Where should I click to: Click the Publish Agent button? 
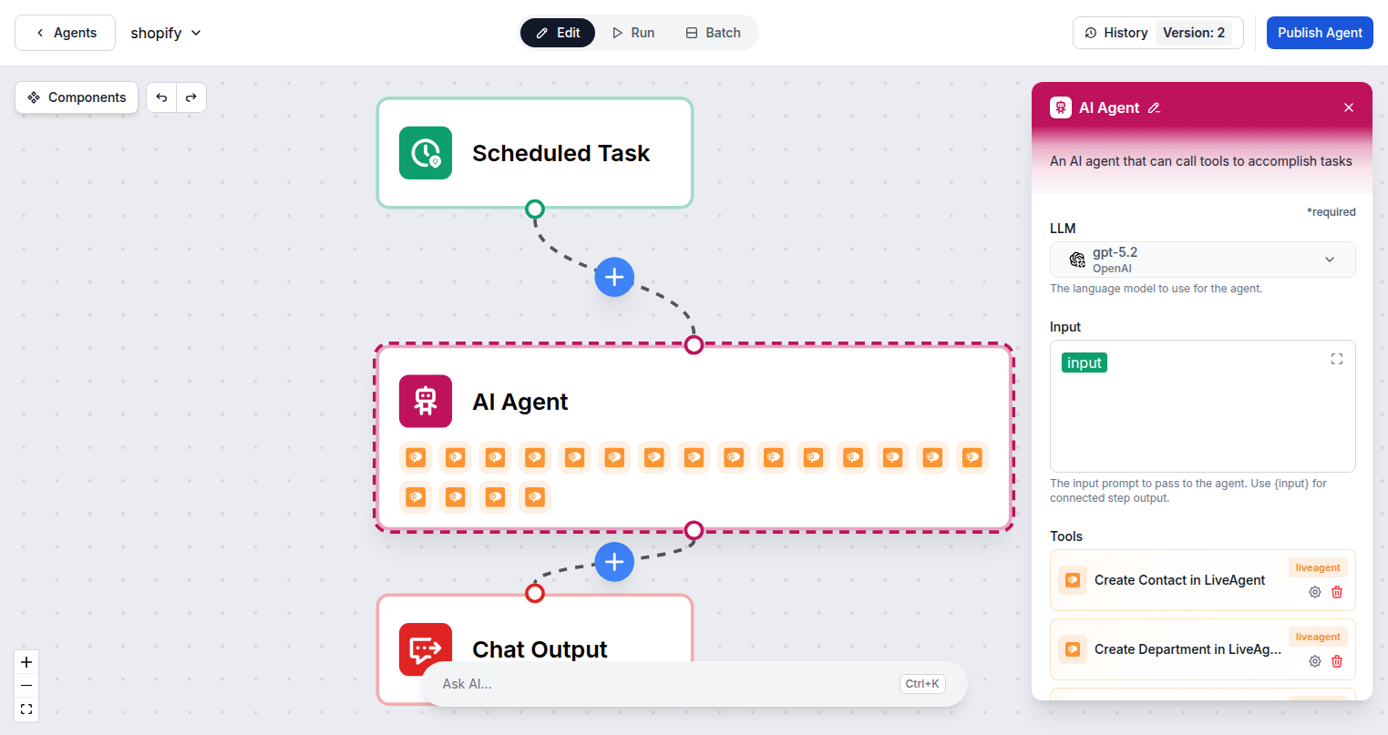(1319, 32)
